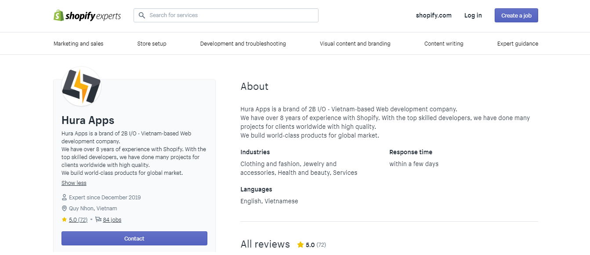Image resolution: width=590 pixels, height=255 pixels.
Task: Open Marketing and sales category
Action: (x=79, y=44)
